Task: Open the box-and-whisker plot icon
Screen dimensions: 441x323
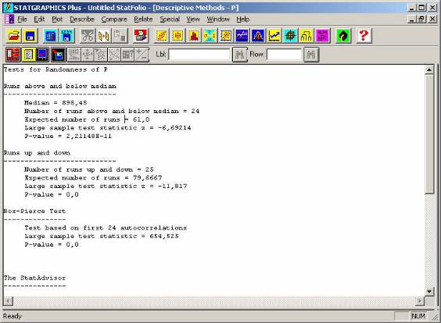Action: pyautogui.click(x=177, y=36)
